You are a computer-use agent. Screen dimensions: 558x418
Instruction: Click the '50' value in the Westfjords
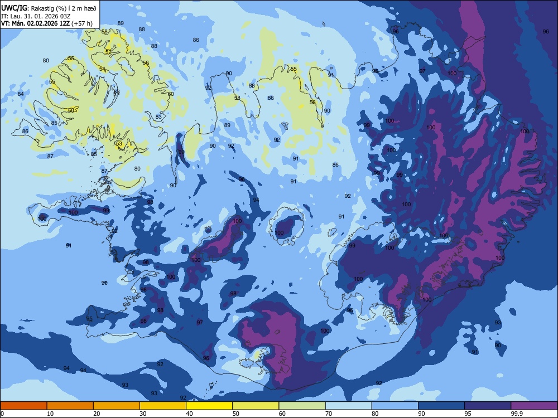coord(71,110)
